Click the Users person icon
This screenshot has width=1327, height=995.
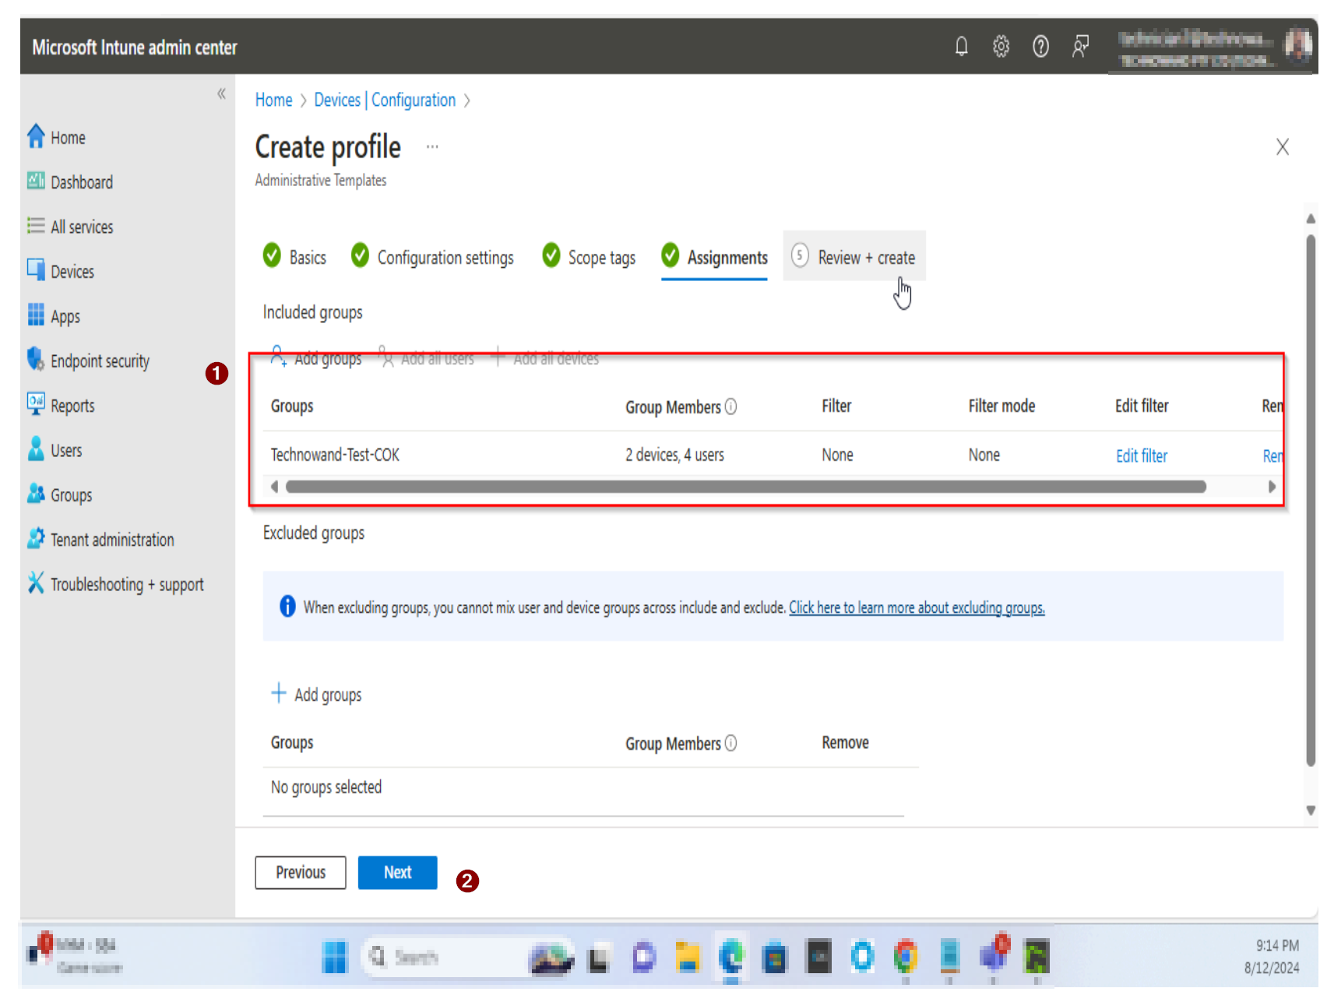pyautogui.click(x=36, y=448)
